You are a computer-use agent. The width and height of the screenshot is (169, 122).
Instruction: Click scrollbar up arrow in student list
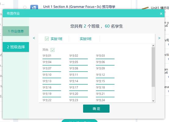(153, 46)
